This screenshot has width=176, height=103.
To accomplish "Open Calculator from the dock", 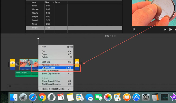I will [155, 97].
